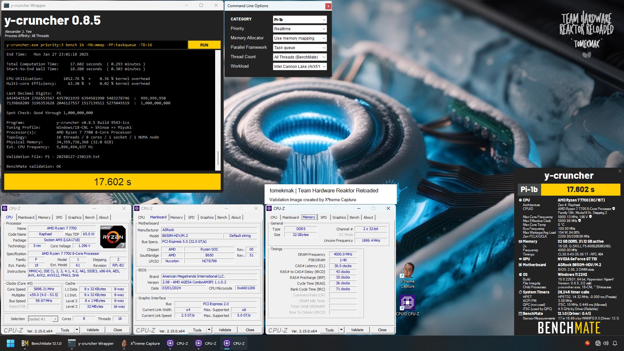This screenshot has height=351, width=624.
Task: Open the notification bell in system tray
Action: [x=615, y=343]
